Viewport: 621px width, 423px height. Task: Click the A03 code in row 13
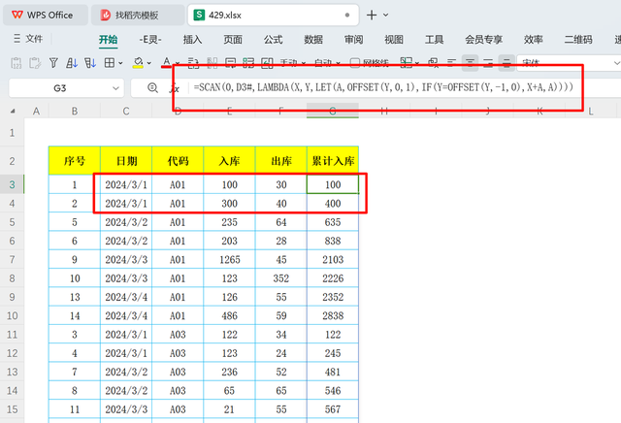coord(178,372)
